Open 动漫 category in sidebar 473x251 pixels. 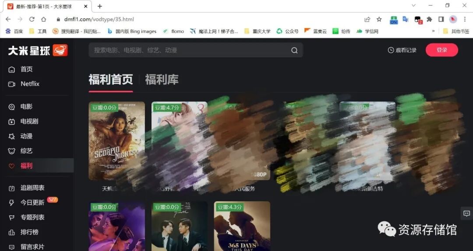click(20, 136)
